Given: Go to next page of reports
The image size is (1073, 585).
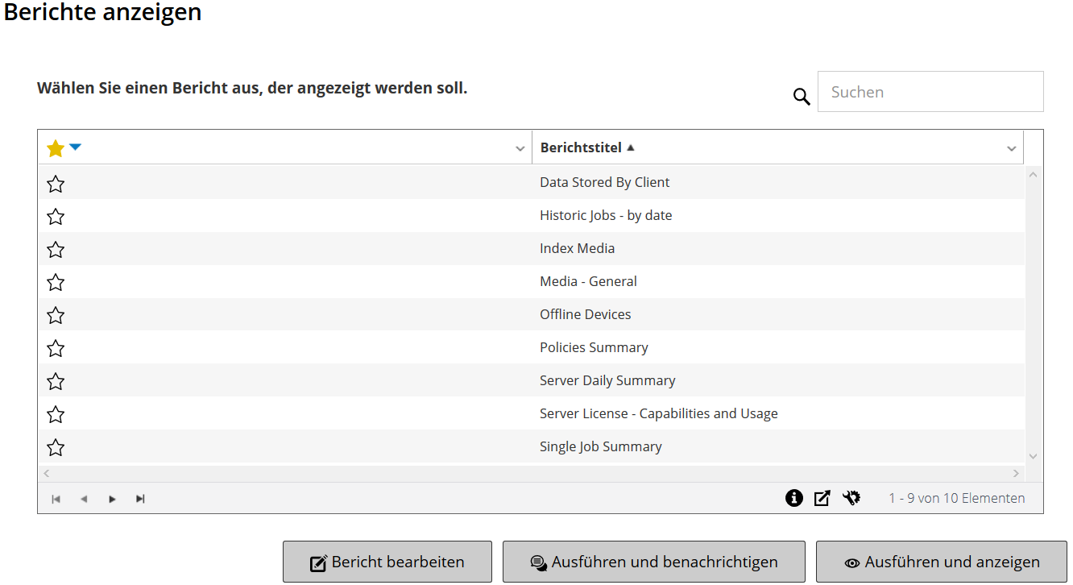Looking at the screenshot, I should point(112,499).
